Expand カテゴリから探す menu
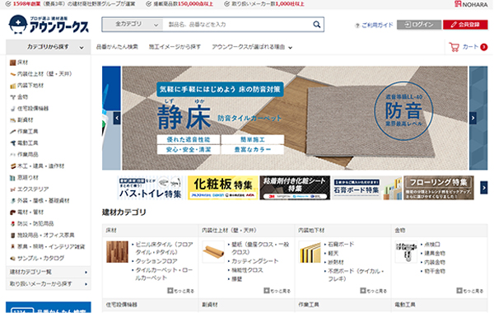This screenshot has height=313, width=494. tap(49, 47)
